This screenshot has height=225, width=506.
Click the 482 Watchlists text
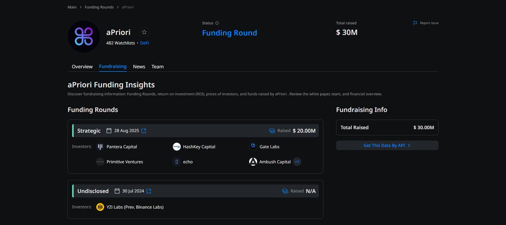click(121, 43)
